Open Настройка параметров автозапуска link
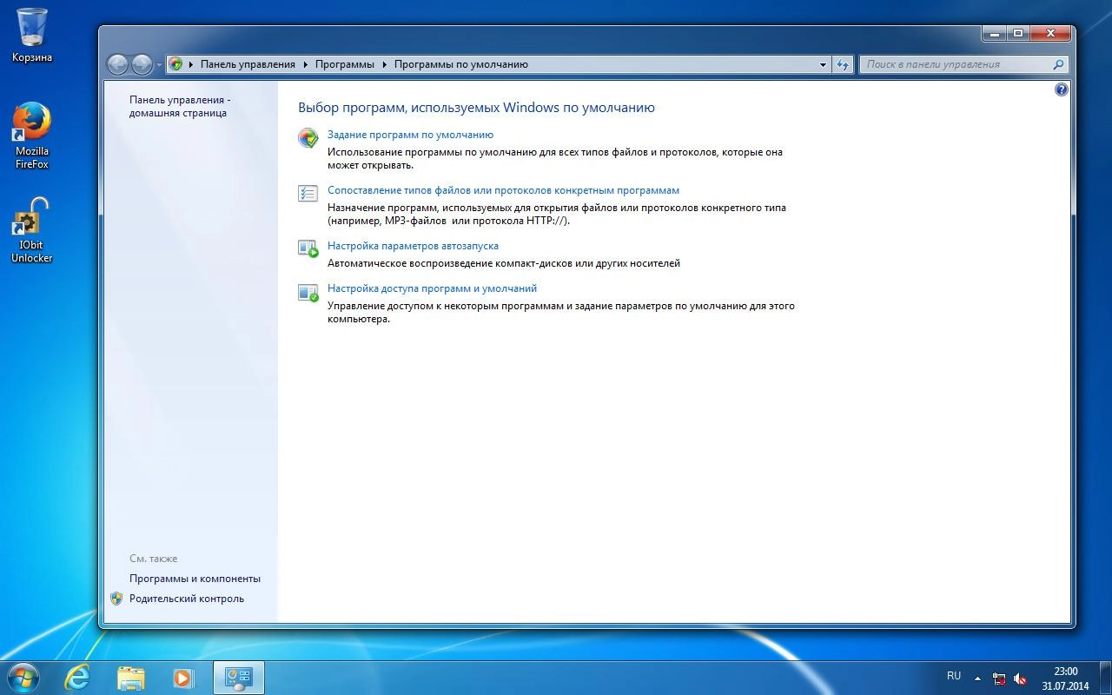Image resolution: width=1112 pixels, height=695 pixels. pyautogui.click(x=413, y=246)
